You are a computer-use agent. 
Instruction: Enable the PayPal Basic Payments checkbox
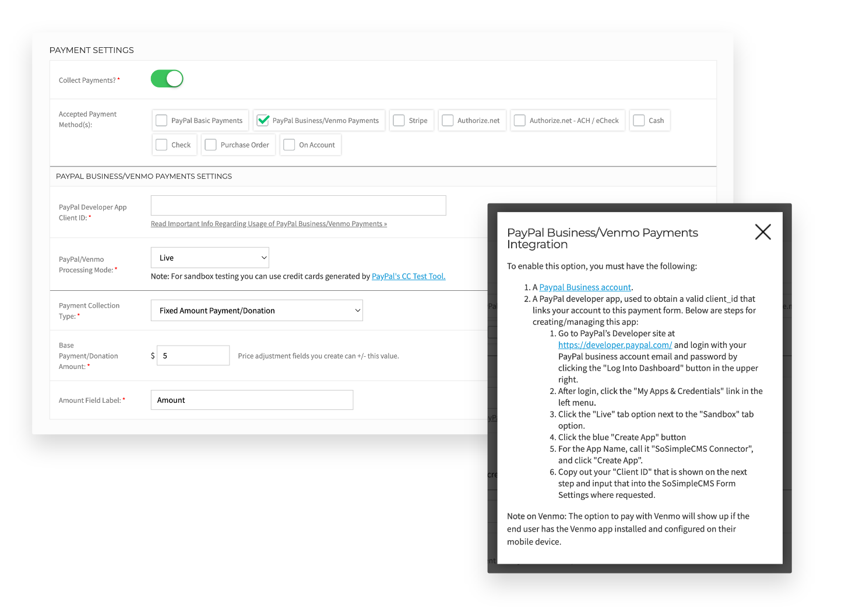tap(162, 121)
